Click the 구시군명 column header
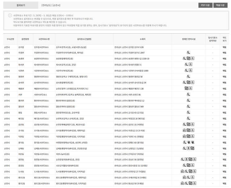 [10, 39]
